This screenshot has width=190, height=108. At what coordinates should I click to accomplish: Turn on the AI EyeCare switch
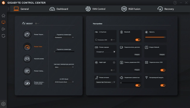pos(113,40)
